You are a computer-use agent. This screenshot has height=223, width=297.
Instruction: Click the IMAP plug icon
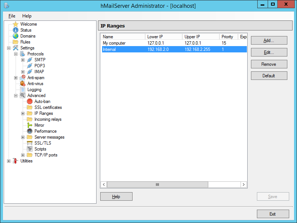tap(30, 72)
